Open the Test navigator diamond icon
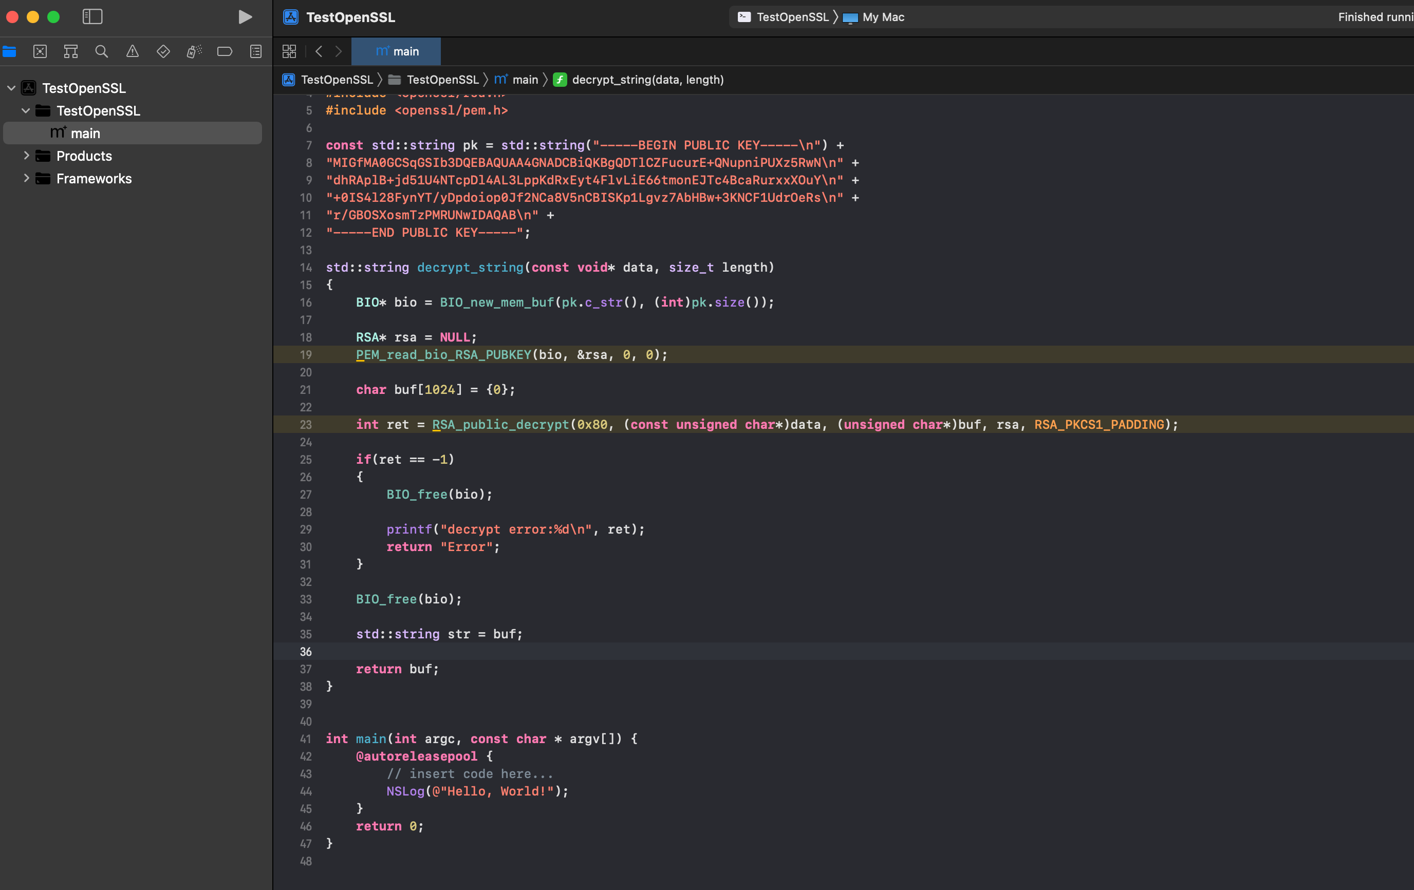 163,52
